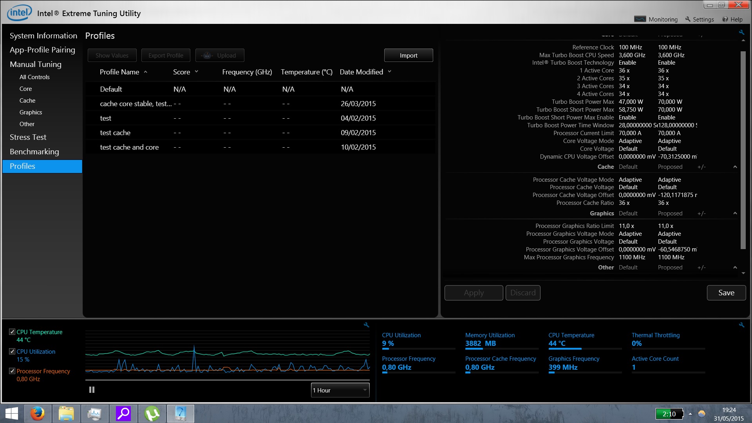Open App-Profile Pairing section
This screenshot has height=423, width=752.
click(x=42, y=50)
